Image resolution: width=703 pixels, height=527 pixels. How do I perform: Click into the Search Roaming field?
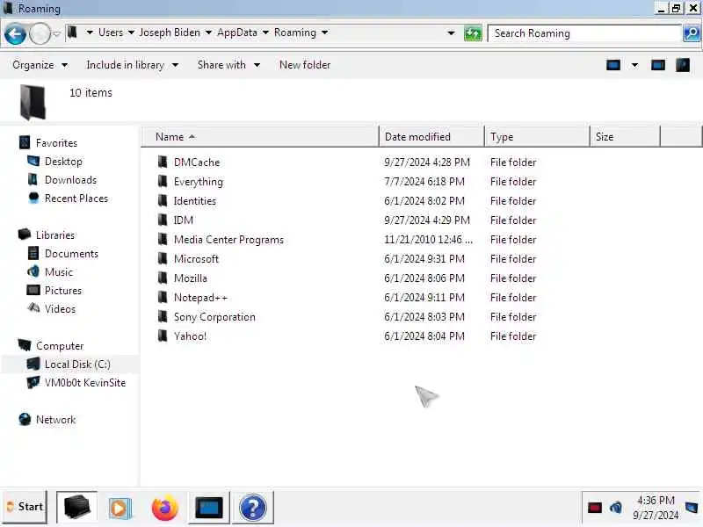pyautogui.click(x=584, y=33)
